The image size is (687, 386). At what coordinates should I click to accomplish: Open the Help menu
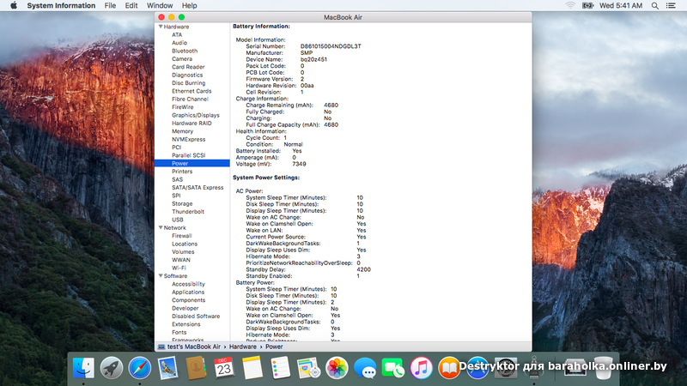pyautogui.click(x=189, y=6)
